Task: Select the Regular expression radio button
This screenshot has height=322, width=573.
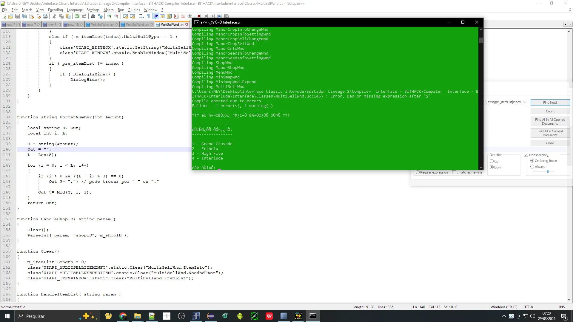Action: [x=418, y=172]
